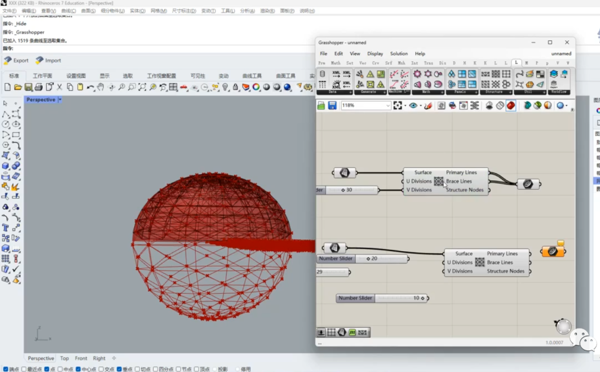Image resolution: width=600 pixels, height=372 pixels.
Task: Click the Export button
Action: 16,60
